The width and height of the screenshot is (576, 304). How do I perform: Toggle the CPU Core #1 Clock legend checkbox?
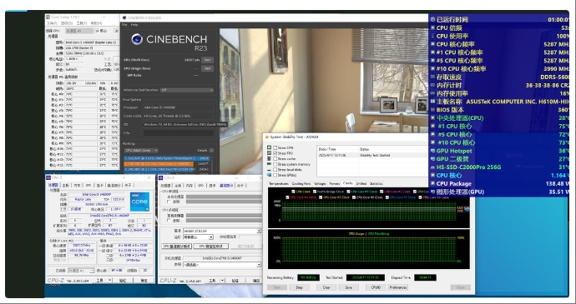coord(348,192)
